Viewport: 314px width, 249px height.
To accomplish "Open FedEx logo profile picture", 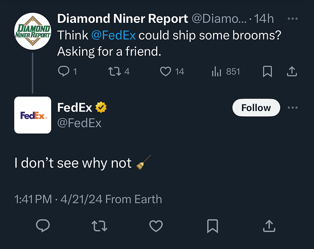I will pos(33,115).
